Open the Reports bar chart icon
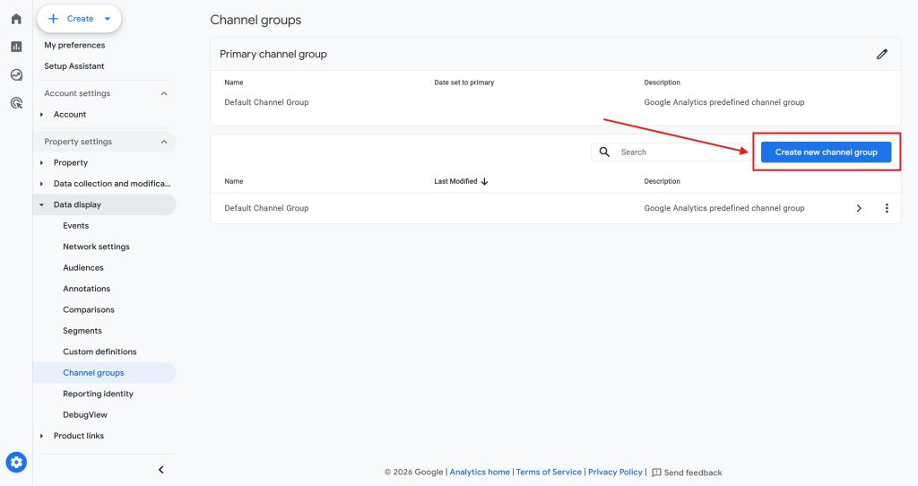Screen dimensions: 918x486 coord(16,47)
